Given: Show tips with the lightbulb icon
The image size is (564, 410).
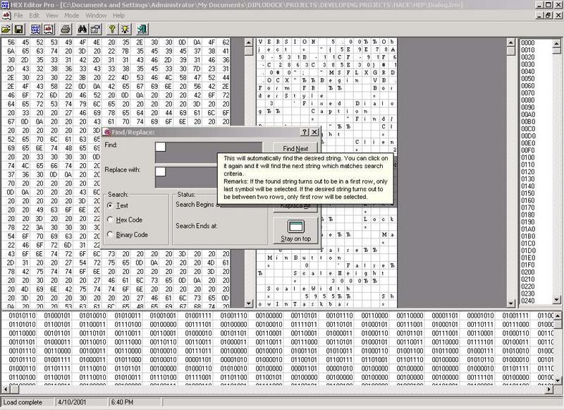Looking at the screenshot, I should 125,29.
